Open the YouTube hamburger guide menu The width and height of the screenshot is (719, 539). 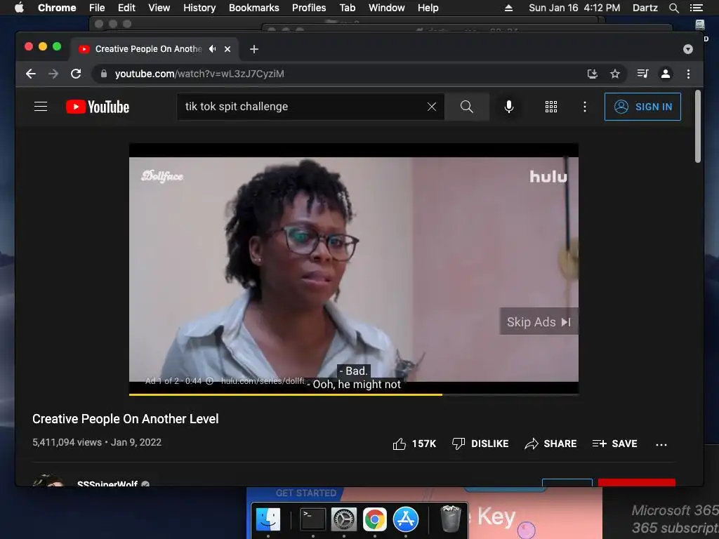coord(41,107)
